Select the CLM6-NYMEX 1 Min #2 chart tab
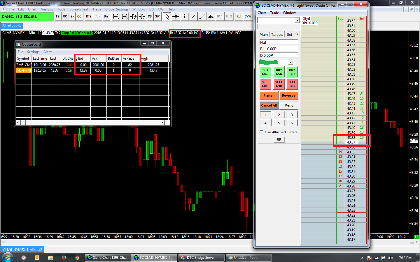420x262 pixels. click(x=22, y=249)
